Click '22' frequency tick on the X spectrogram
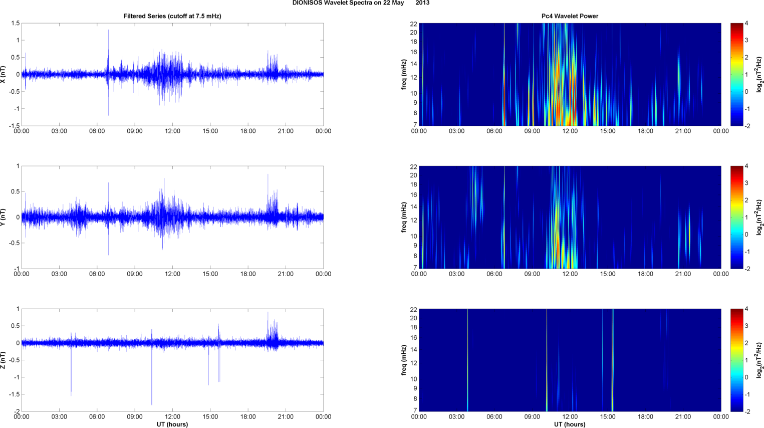The image size is (764, 428). click(414, 24)
